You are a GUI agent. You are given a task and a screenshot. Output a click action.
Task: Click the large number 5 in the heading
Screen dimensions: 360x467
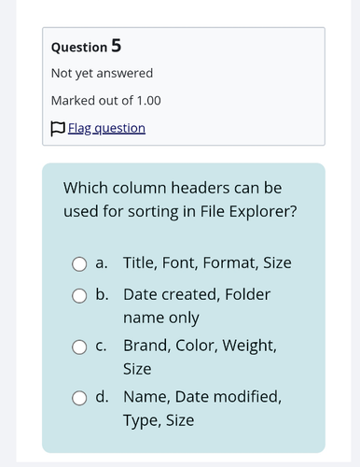(x=117, y=46)
